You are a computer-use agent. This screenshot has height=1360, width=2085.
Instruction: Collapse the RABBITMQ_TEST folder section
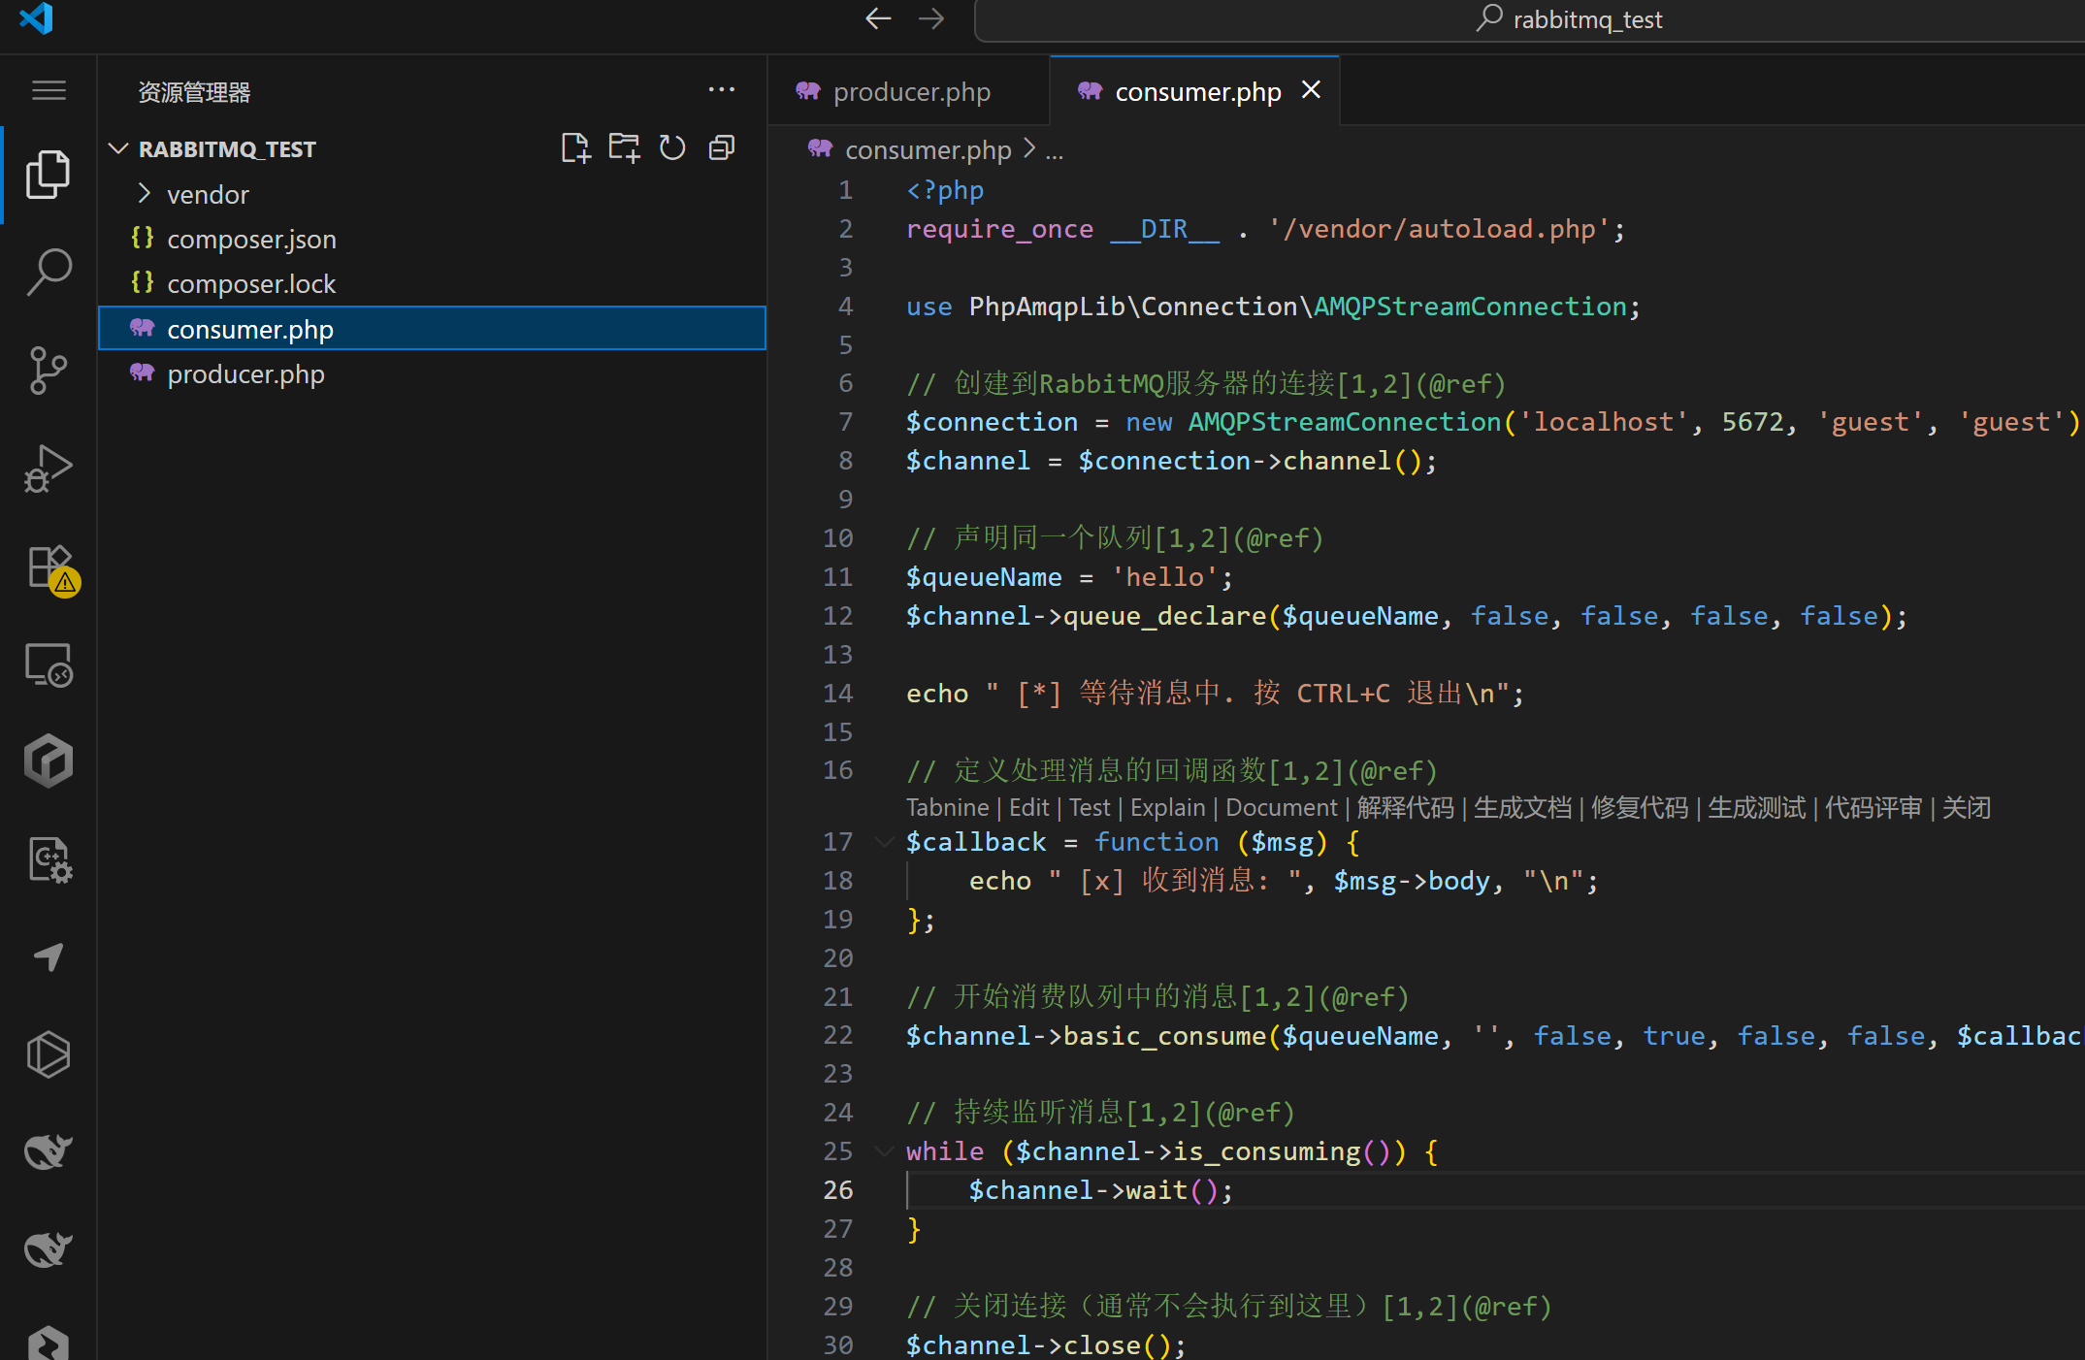tap(118, 148)
